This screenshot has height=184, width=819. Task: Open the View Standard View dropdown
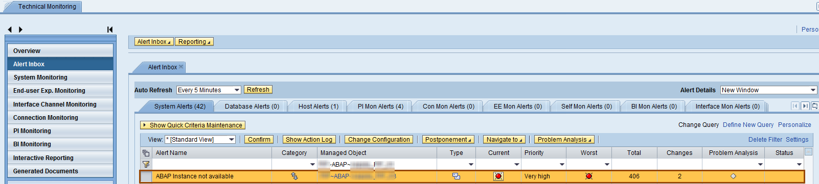click(232, 140)
